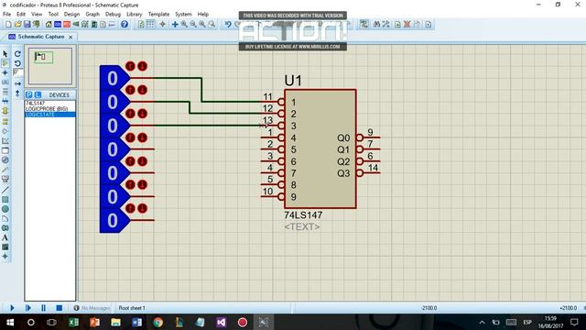Close the Schematic Capture tab
The image size is (586, 330).
pyautogui.click(x=71, y=37)
